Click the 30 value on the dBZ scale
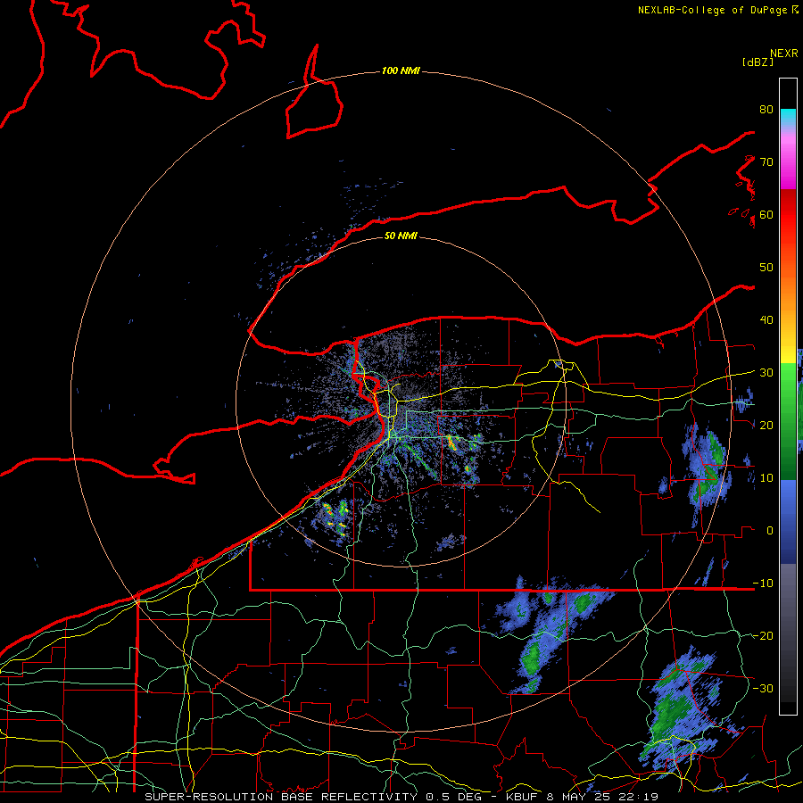 tap(766, 373)
